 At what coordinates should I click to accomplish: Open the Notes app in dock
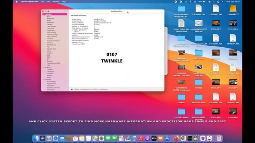coord(82,138)
